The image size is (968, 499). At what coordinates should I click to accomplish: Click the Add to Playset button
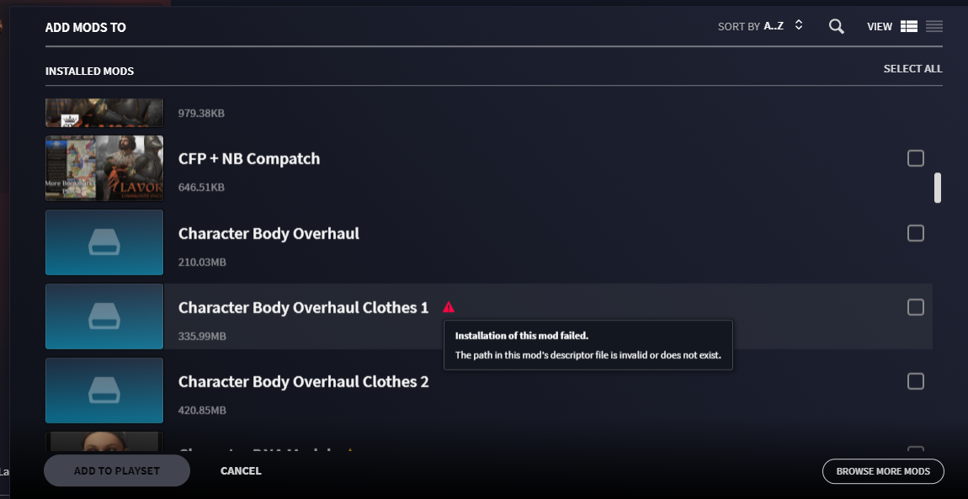(117, 470)
